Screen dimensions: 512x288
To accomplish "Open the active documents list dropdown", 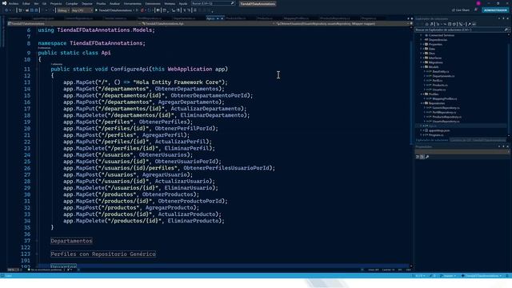I will pyautogui.click(x=408, y=18).
